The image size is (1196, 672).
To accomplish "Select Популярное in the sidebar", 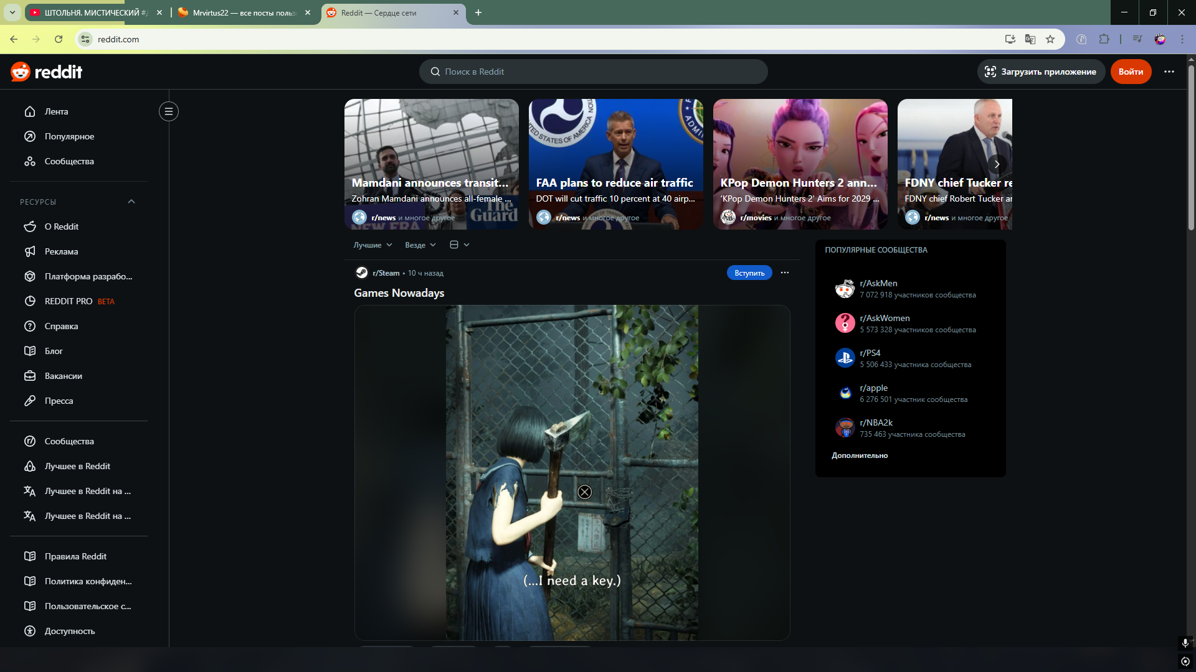I will tap(69, 136).
